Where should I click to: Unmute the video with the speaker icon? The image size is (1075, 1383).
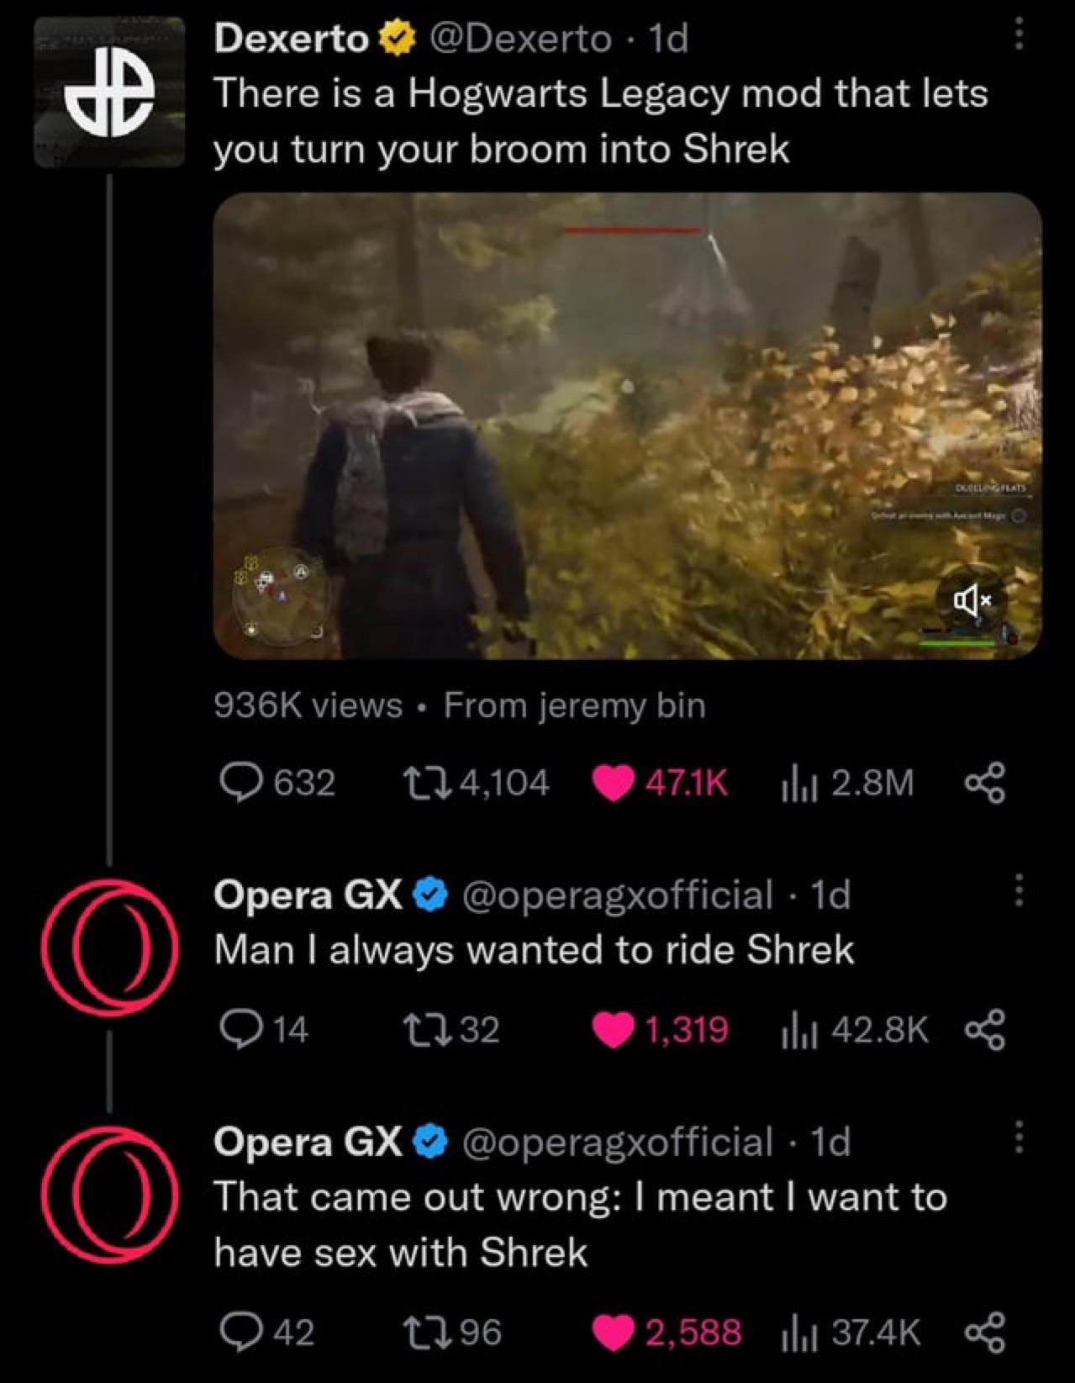(972, 599)
